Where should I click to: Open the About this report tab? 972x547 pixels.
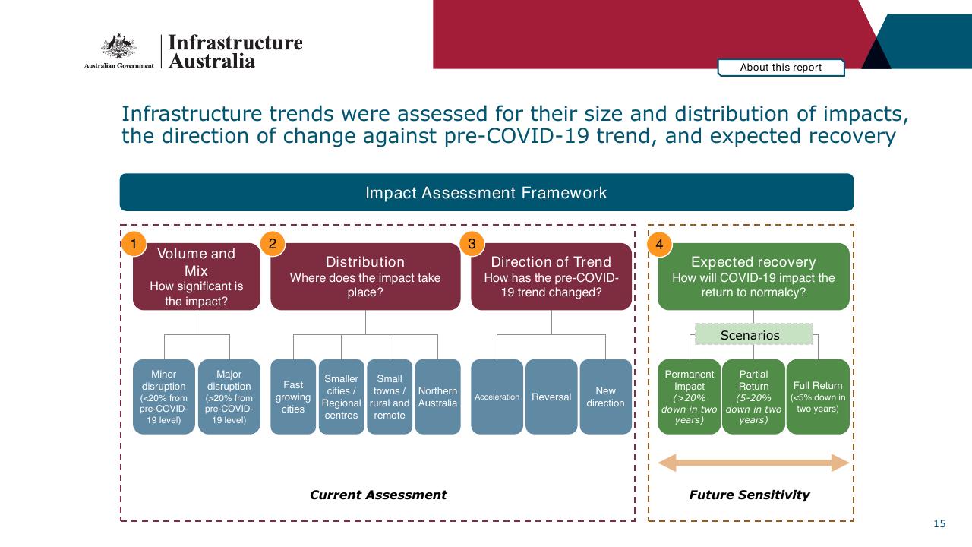(781, 68)
